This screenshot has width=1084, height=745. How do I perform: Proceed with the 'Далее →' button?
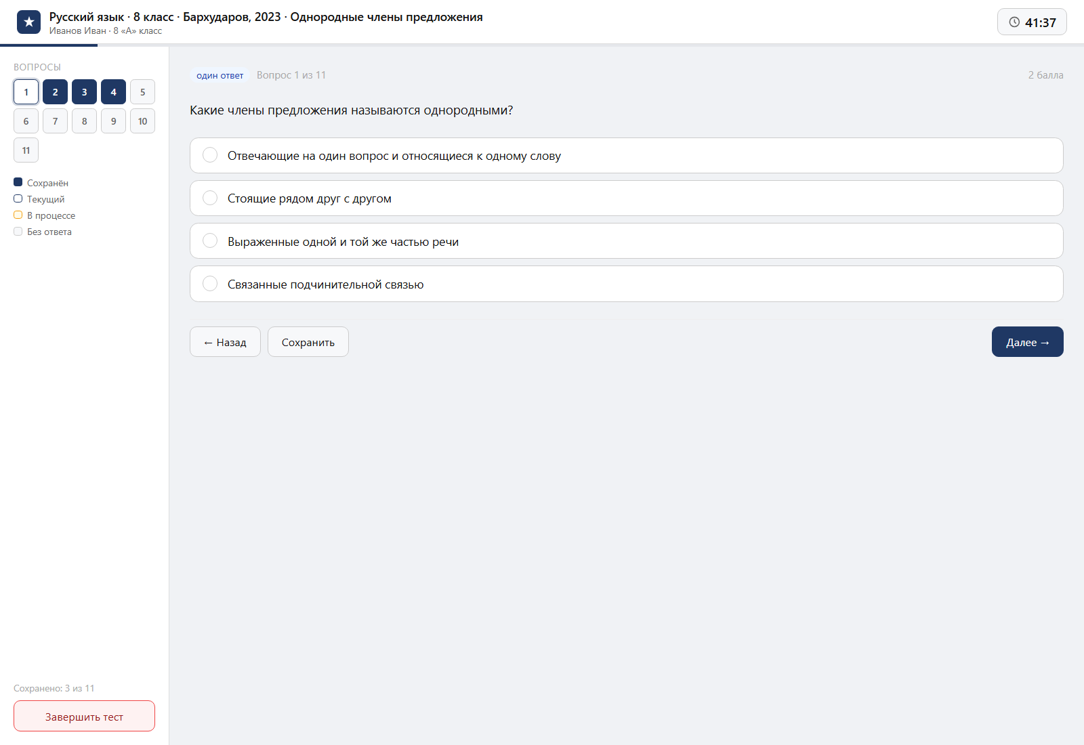(1028, 342)
